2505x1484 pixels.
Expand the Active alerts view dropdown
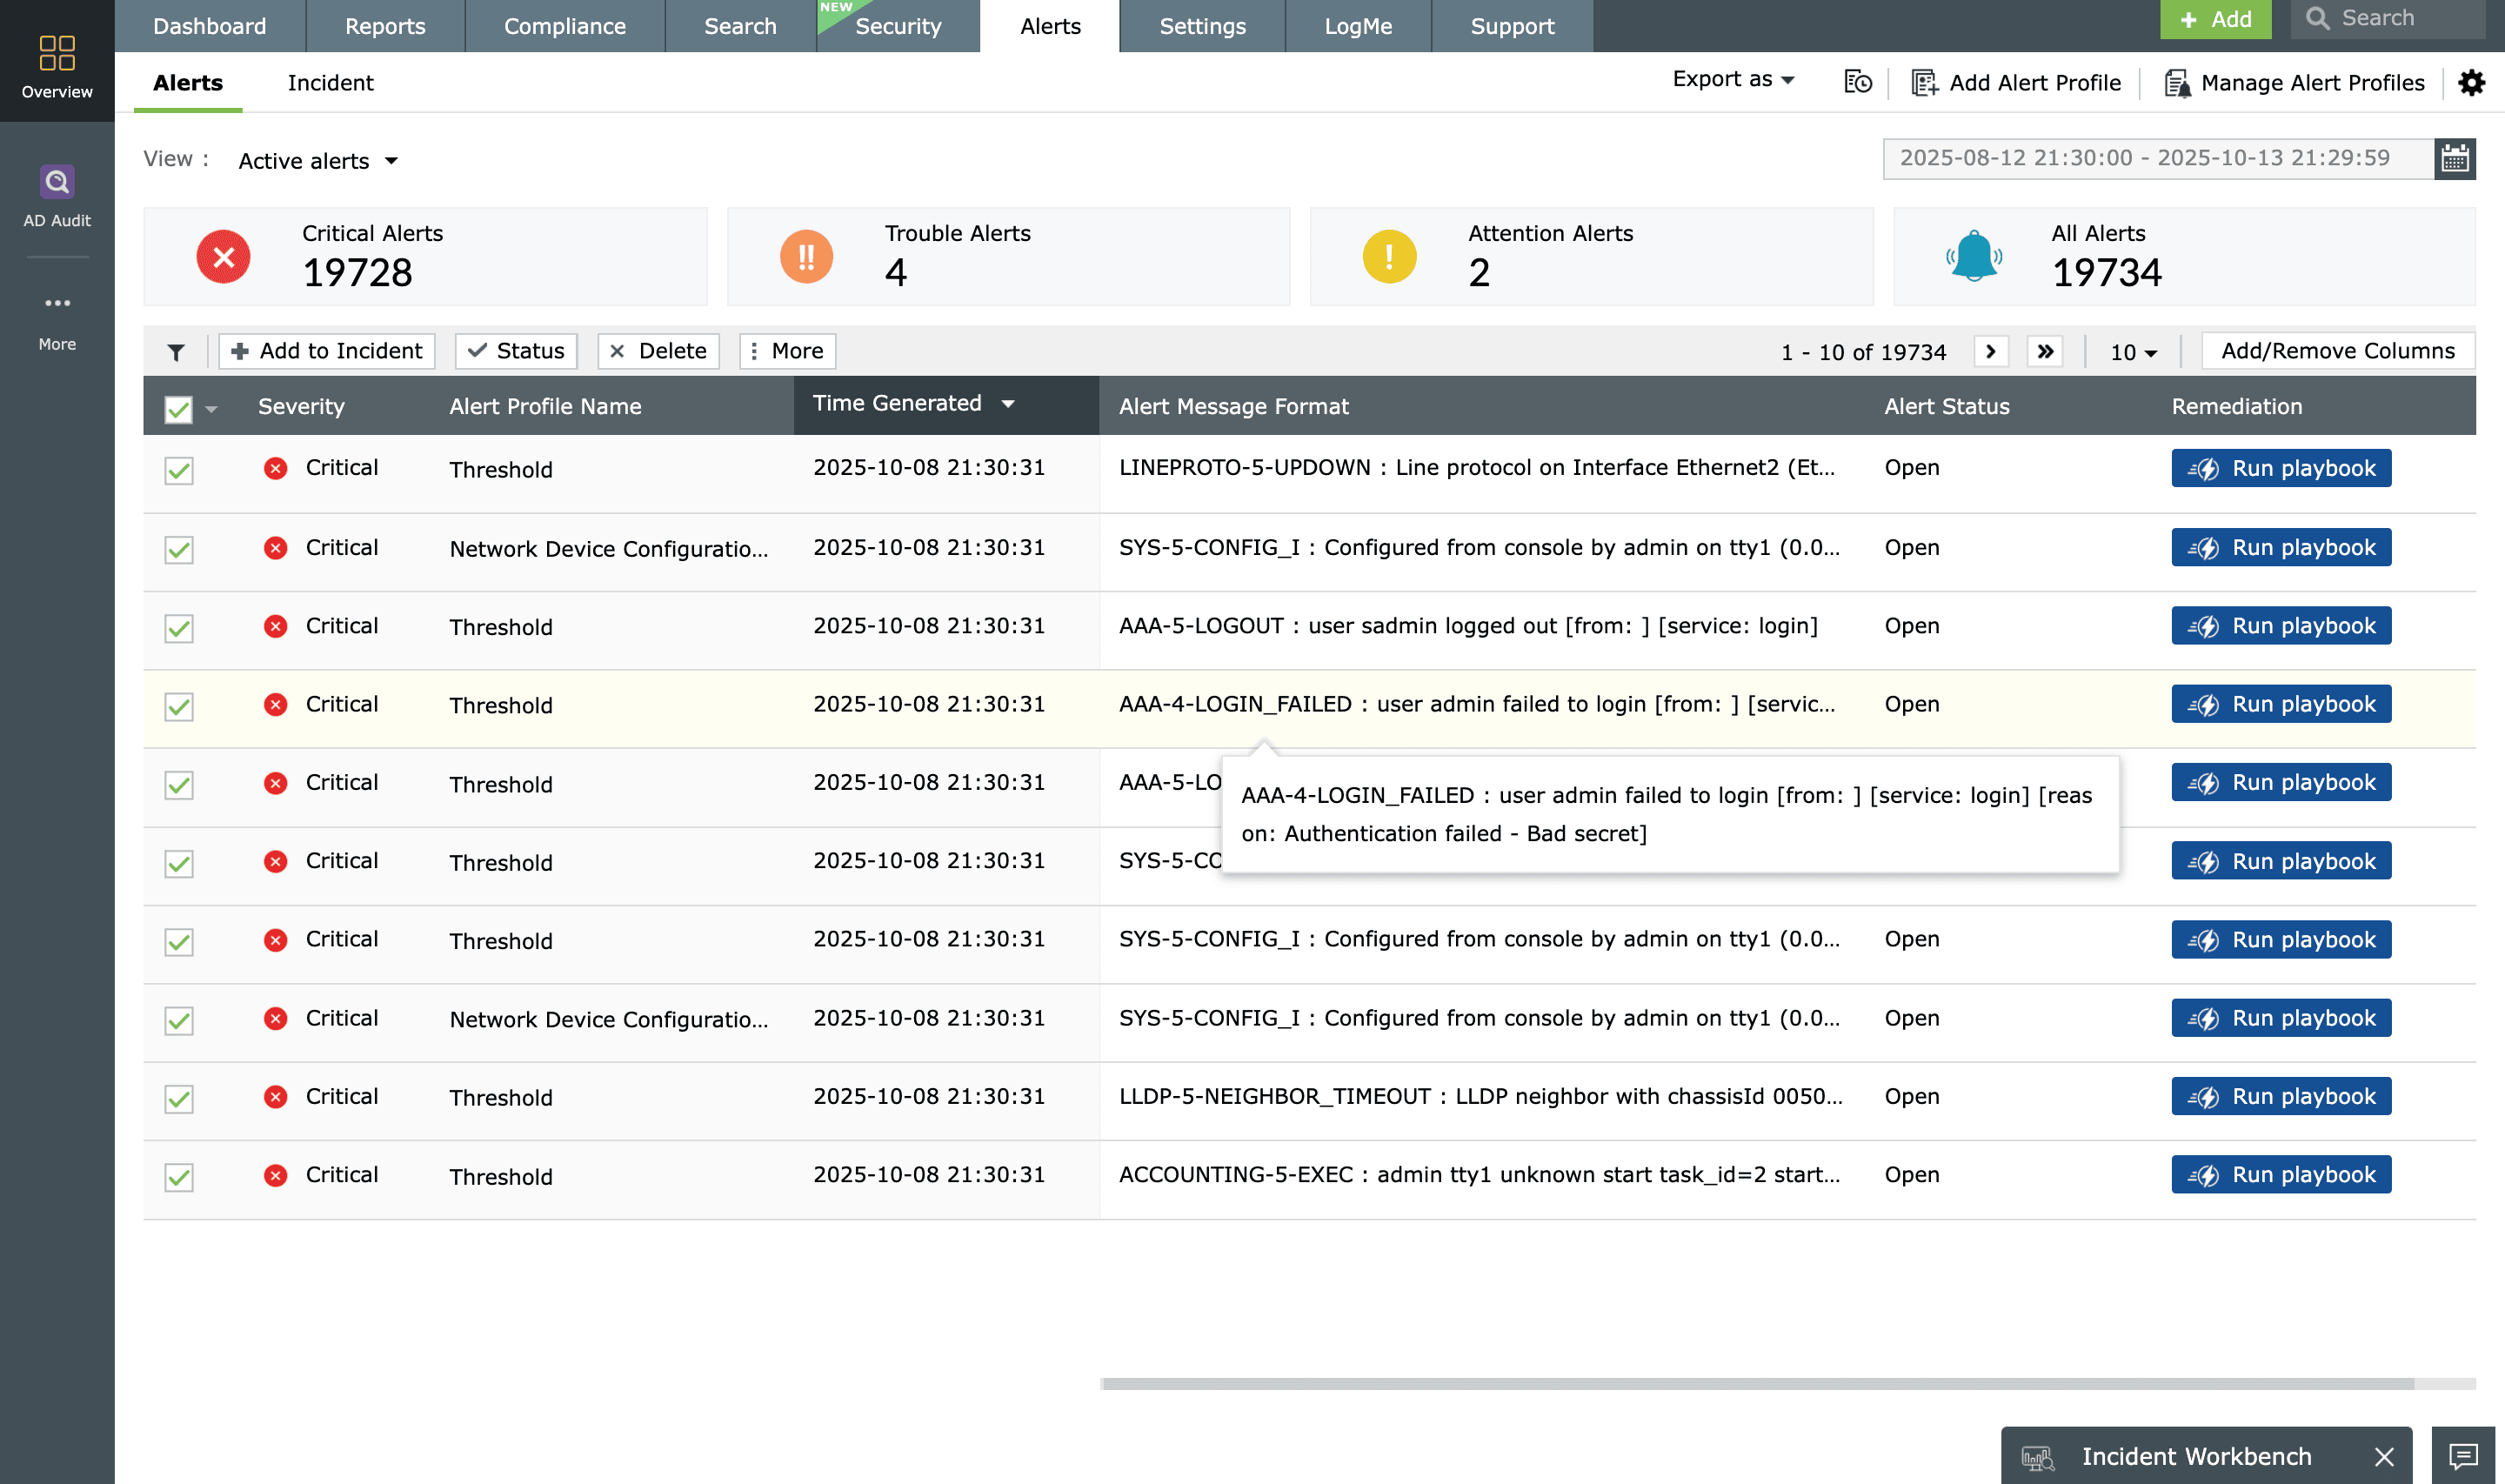[x=317, y=161]
